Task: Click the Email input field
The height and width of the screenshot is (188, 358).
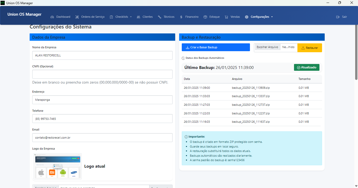Action: (x=102, y=138)
